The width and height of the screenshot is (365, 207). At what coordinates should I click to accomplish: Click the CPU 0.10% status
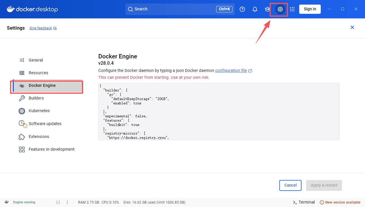(x=110, y=202)
